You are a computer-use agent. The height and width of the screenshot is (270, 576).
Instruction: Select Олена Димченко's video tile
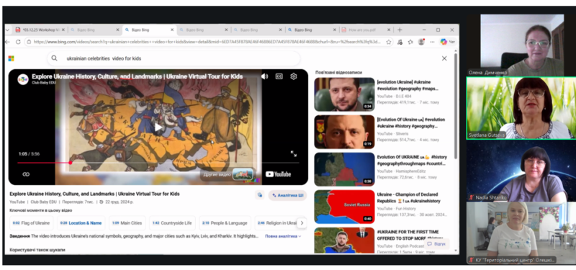522,45
